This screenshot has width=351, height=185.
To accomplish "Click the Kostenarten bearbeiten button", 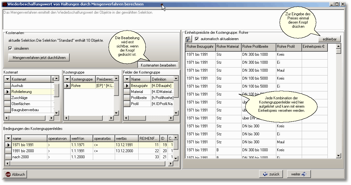I will (158, 65).
